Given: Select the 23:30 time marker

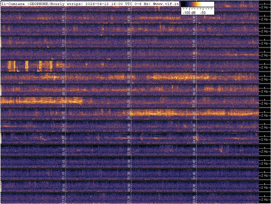Looking at the screenshot, I should [x=129, y=199].
